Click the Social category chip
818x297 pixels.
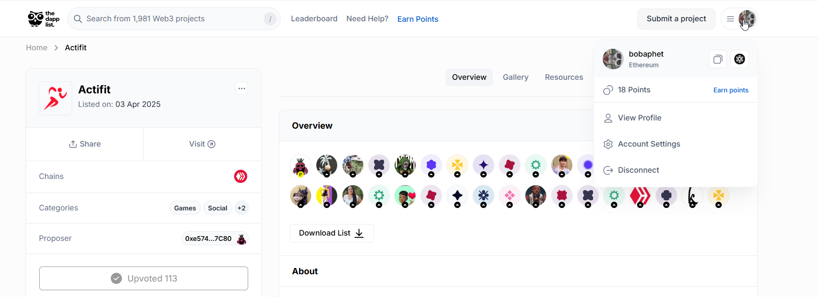[x=218, y=208]
